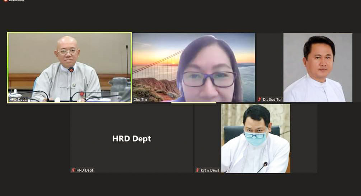This screenshot has width=361, height=196.
Task: Click the 'HRD Dept.' label on the speaker tile
Action: 18,100
